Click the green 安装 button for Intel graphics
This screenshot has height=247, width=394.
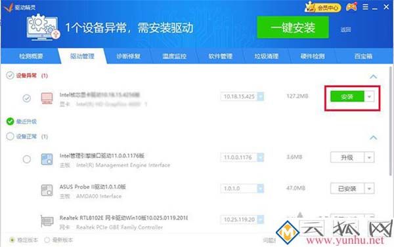[x=347, y=96]
